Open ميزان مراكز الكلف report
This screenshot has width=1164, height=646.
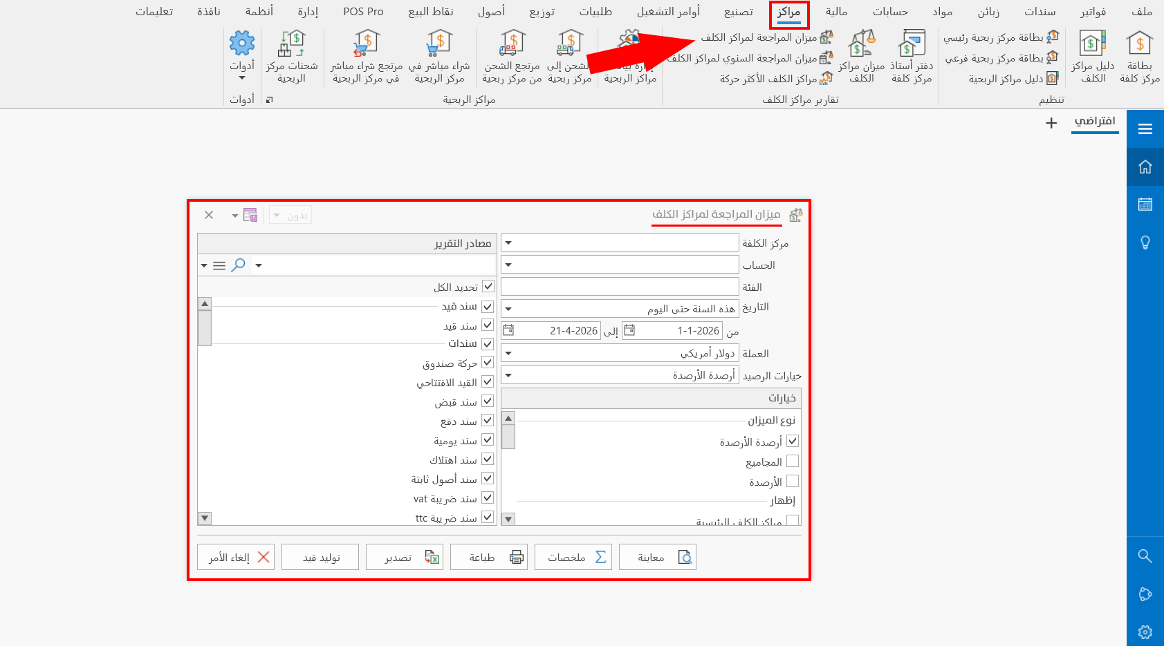click(861, 57)
